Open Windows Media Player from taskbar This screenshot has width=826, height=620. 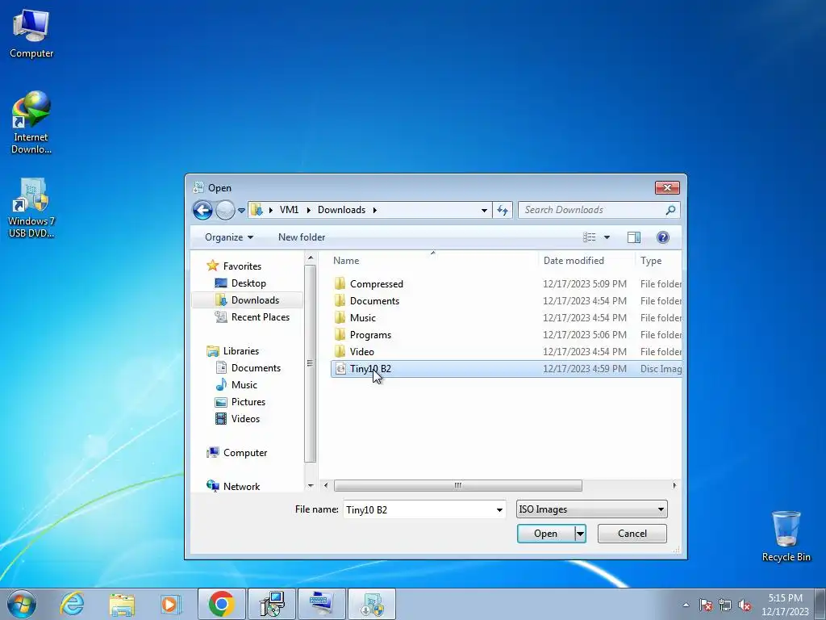coord(171,604)
